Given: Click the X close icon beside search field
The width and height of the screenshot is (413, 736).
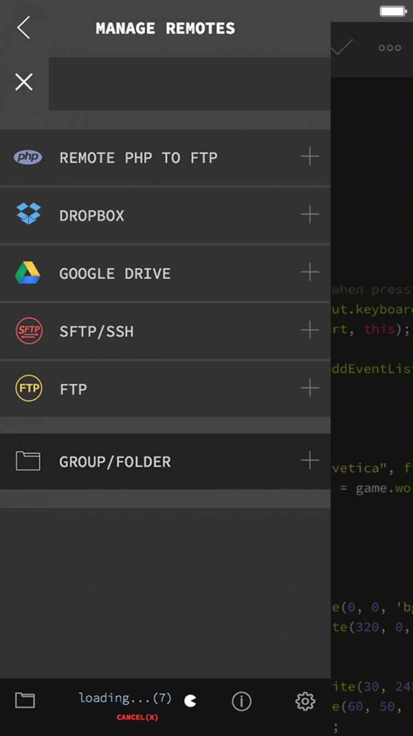Looking at the screenshot, I should tap(24, 82).
